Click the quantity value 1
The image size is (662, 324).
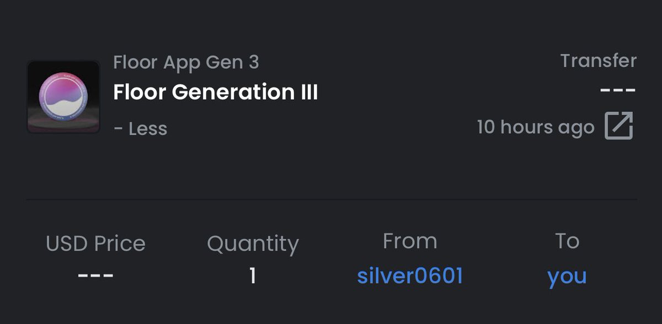click(253, 276)
